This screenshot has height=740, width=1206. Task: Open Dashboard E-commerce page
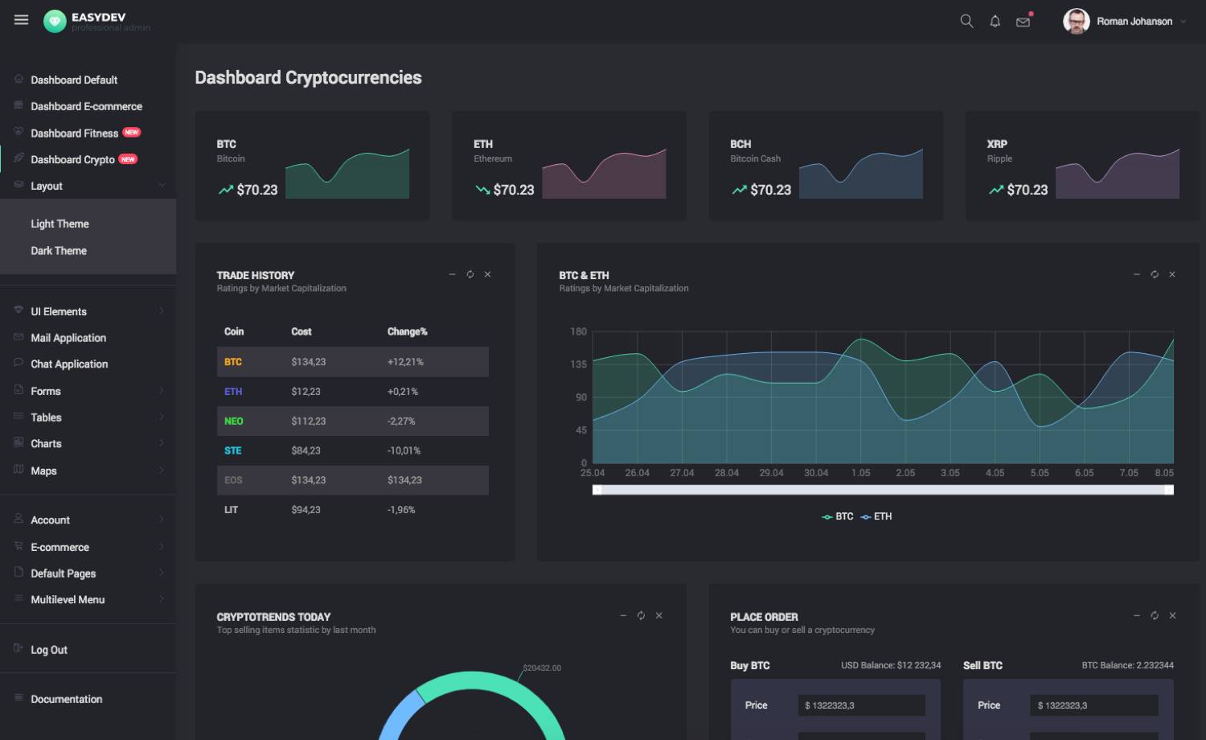click(x=87, y=106)
